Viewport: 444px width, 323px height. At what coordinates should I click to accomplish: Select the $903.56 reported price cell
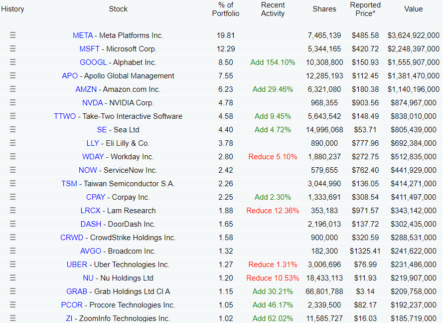(x=365, y=103)
